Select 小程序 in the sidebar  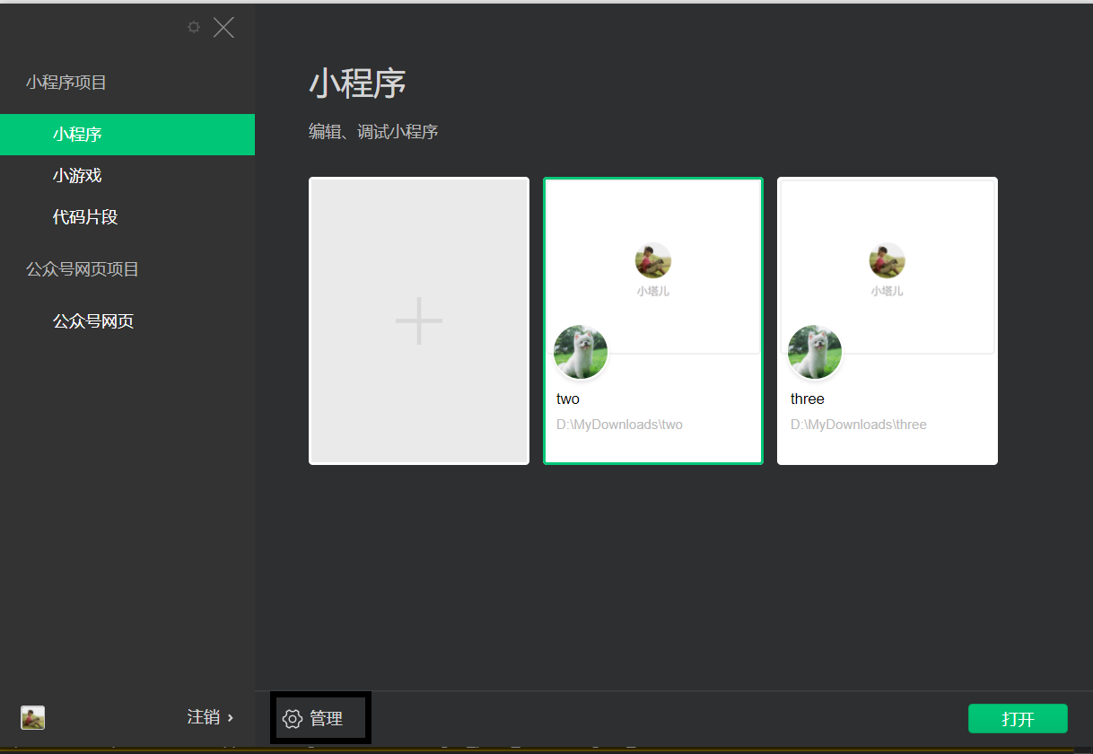127,135
